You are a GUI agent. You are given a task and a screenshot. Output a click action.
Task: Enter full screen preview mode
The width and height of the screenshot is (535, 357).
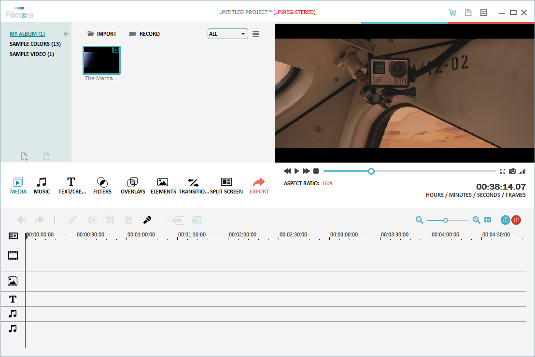click(503, 171)
